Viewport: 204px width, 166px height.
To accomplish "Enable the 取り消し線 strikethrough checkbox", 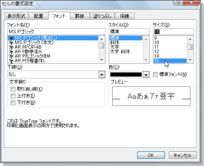I will pyautogui.click(x=13, y=89).
